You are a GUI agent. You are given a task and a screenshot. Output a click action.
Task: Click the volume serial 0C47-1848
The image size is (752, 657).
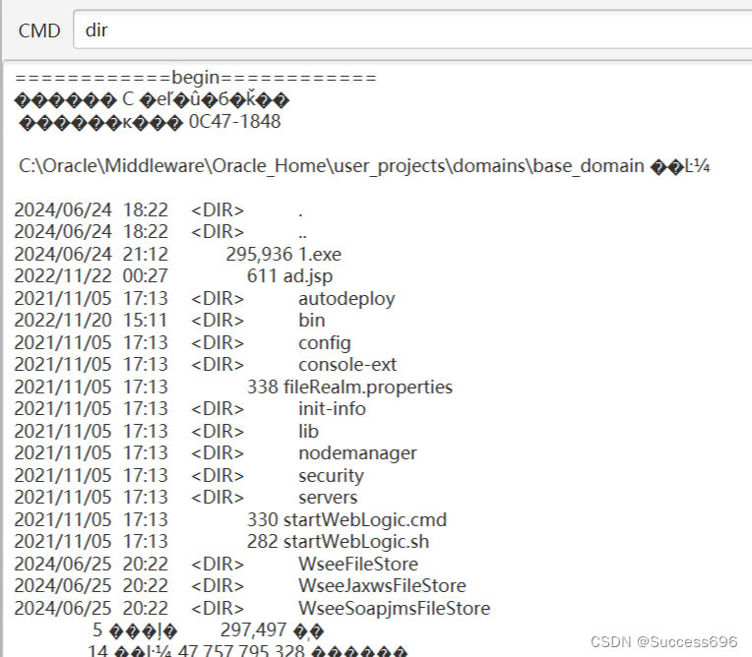coord(234,122)
